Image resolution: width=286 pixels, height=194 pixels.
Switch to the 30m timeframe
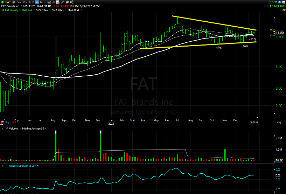pos(25,2)
